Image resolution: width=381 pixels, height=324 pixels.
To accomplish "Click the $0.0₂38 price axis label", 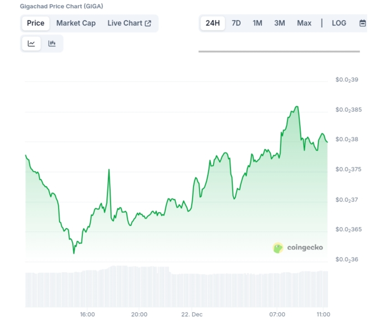I will click(x=347, y=140).
